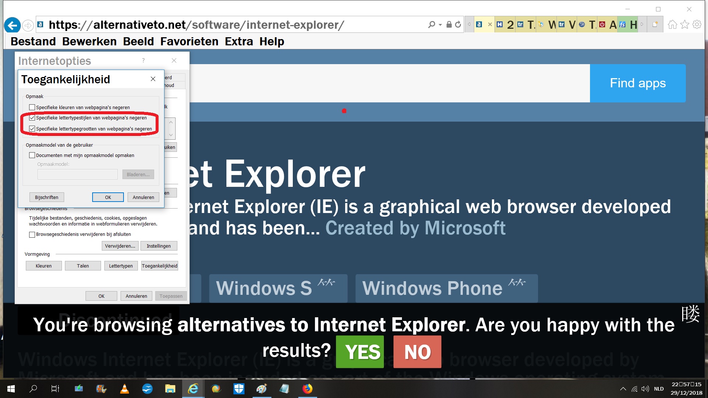
Task: Open Firefox from the taskbar
Action: tap(307, 389)
